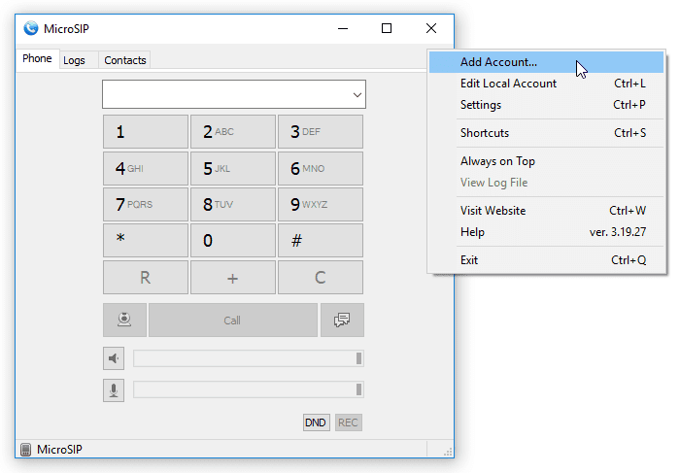Click the MicroSIP logo in title bar
This screenshot has width=680, height=473.
[30, 28]
